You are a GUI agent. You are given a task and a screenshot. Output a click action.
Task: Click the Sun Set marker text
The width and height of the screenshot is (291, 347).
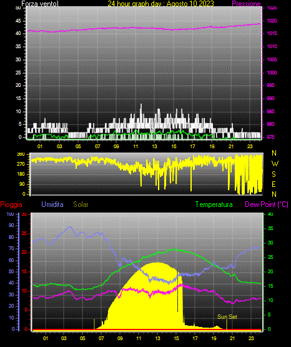coord(227,317)
